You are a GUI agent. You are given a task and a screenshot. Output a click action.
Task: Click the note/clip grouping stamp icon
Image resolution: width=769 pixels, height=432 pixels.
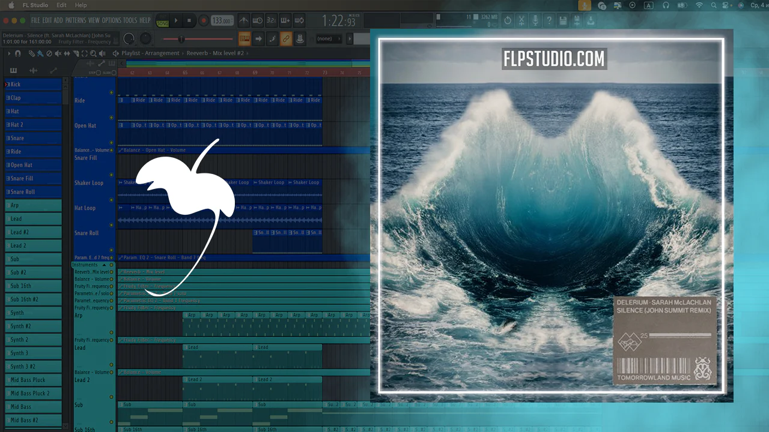300,39
